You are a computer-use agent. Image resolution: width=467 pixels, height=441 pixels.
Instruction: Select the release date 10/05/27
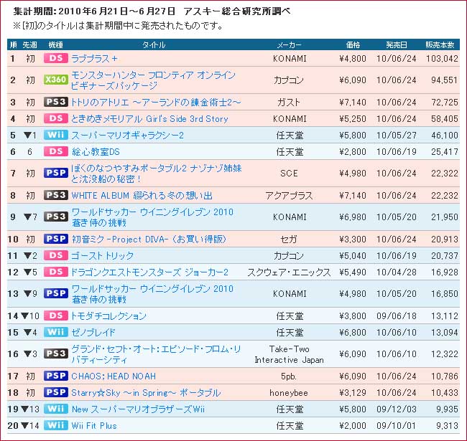point(397,136)
